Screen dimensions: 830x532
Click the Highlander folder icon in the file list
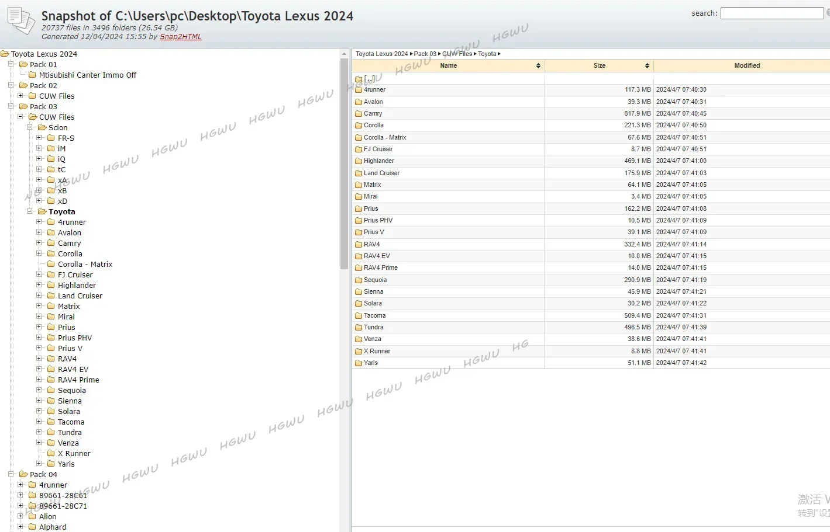pos(359,161)
